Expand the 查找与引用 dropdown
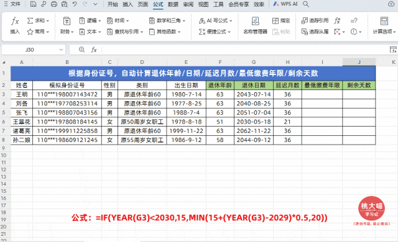This screenshot has width=398, height=242. tap(142, 32)
